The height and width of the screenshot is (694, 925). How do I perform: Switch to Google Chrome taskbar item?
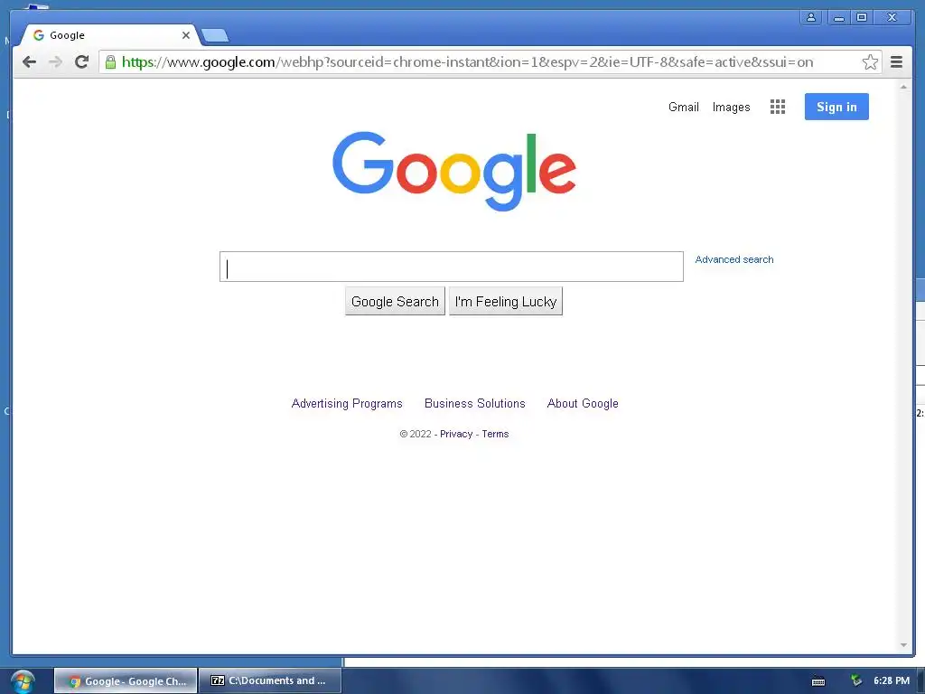tap(126, 681)
